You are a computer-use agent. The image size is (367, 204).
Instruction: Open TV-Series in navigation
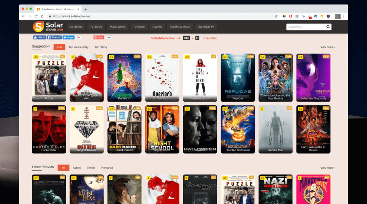pos(96,27)
